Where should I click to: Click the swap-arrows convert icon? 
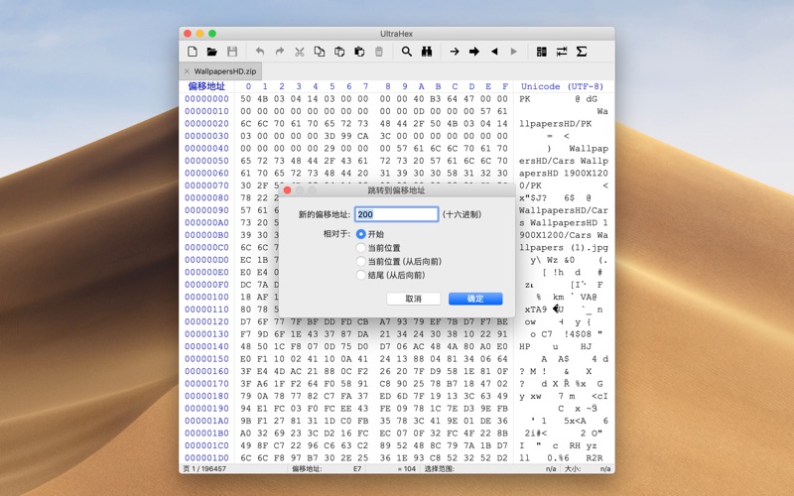tap(562, 52)
